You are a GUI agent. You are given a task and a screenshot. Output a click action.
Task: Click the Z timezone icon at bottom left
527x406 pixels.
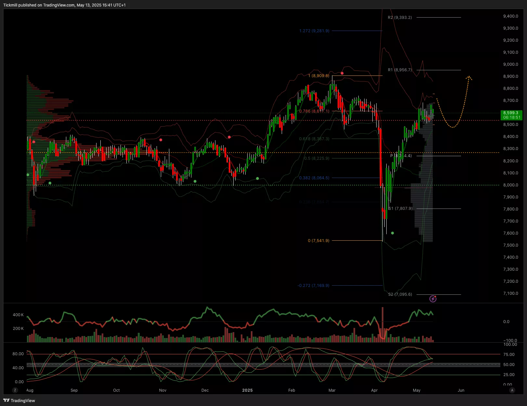pyautogui.click(x=15, y=390)
